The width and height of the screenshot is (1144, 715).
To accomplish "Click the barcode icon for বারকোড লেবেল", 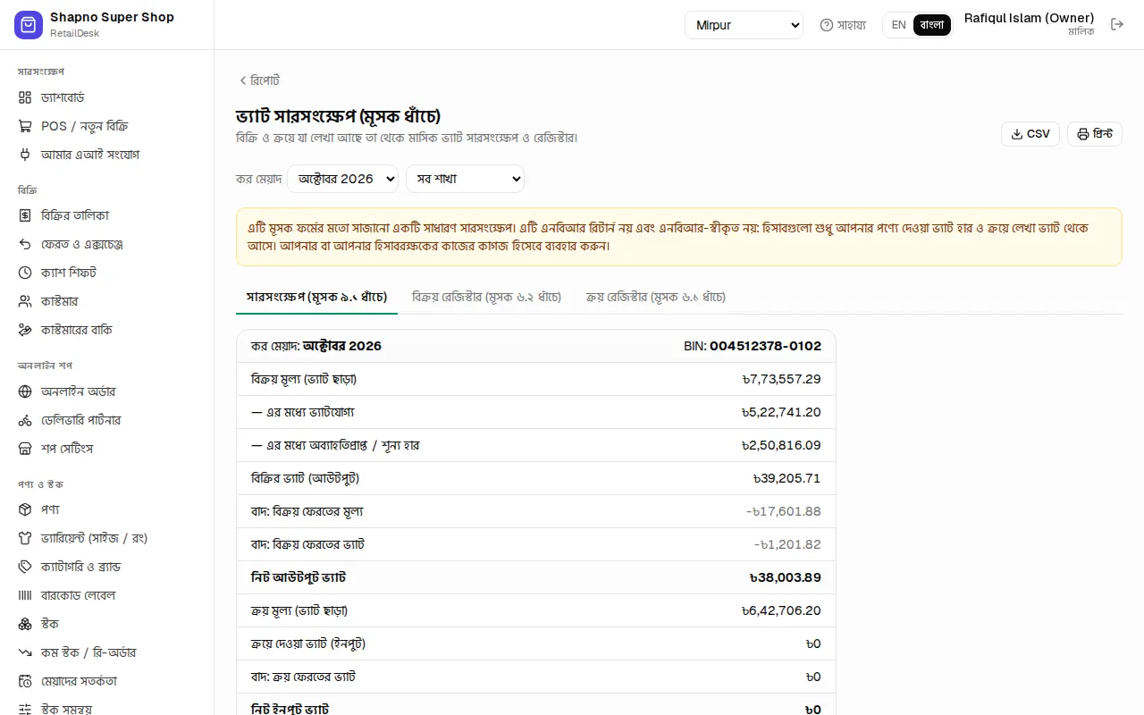I will 25,595.
